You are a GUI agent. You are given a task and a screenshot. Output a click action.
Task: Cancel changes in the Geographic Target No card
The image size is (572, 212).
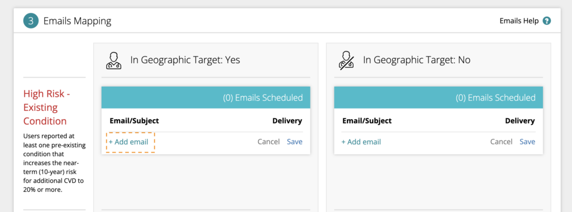tap(501, 142)
